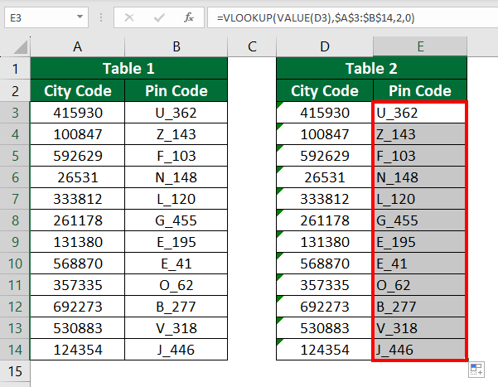Select cell D3 with 415930
This screenshot has width=498, height=387.
pyautogui.click(x=325, y=113)
